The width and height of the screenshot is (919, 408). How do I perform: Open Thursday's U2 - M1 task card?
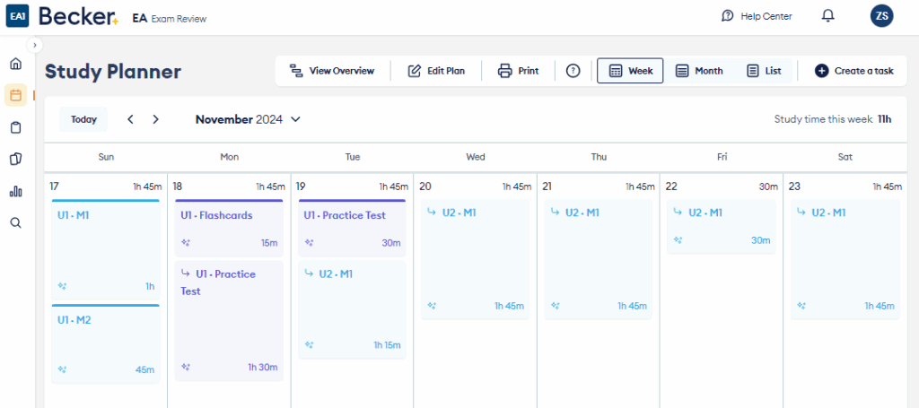click(599, 259)
